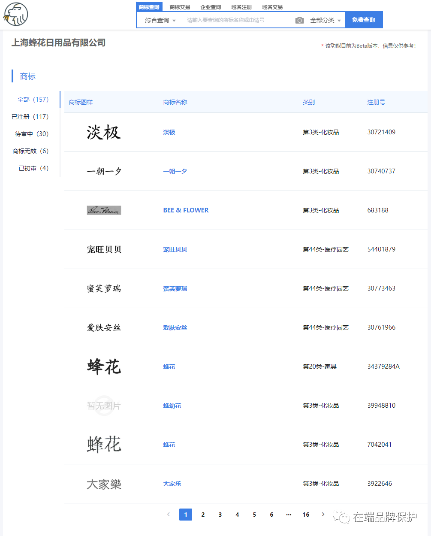This screenshot has height=536, width=431.
Task: Click the Bee & Flower logo thumbnail
Action: pos(104,210)
